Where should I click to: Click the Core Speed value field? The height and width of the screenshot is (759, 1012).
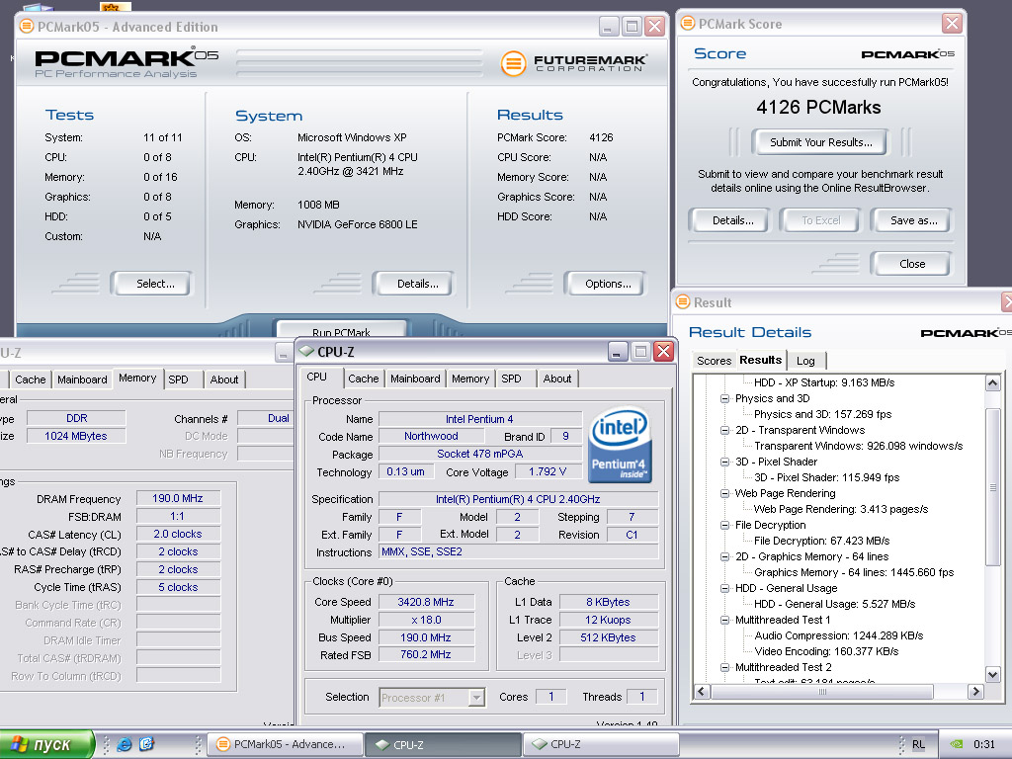coord(426,602)
